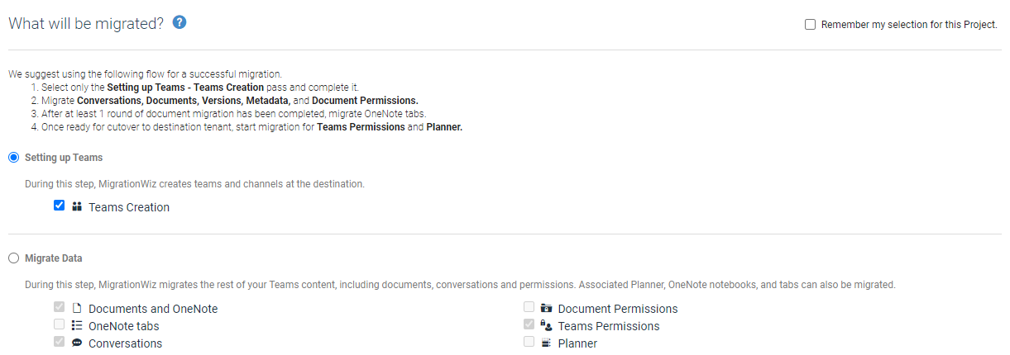The width and height of the screenshot is (1010, 355).
Task: Click the 'What will be migrated?' heading
Action: coord(86,24)
